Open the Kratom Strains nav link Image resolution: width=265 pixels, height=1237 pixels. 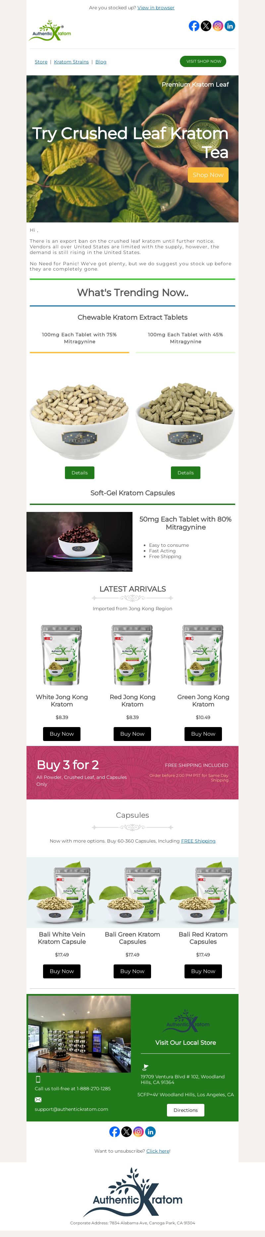[x=72, y=62]
